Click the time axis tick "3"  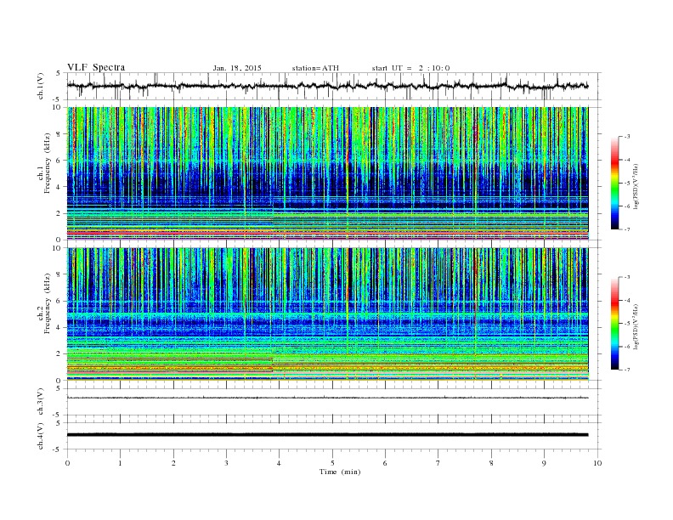[x=226, y=463]
